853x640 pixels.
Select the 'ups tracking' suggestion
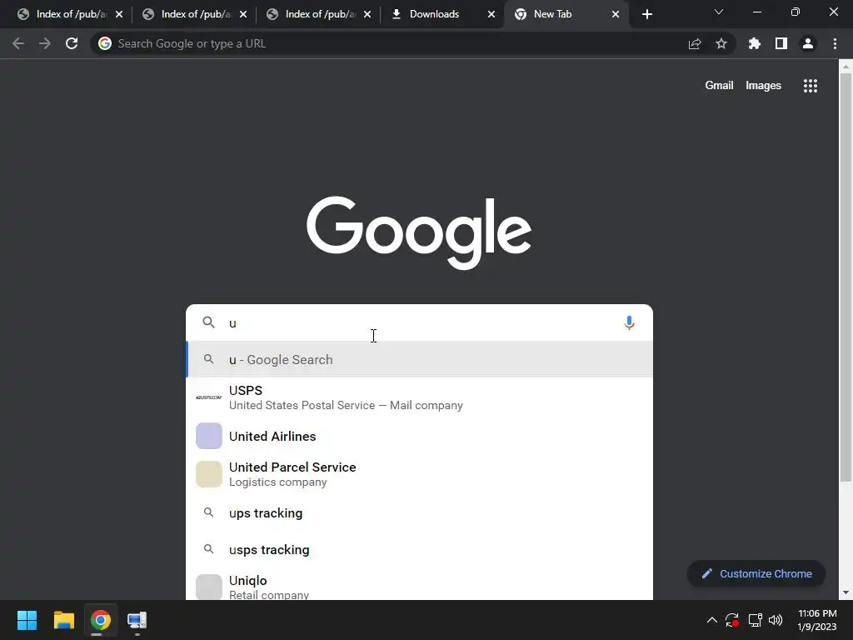[x=419, y=512]
